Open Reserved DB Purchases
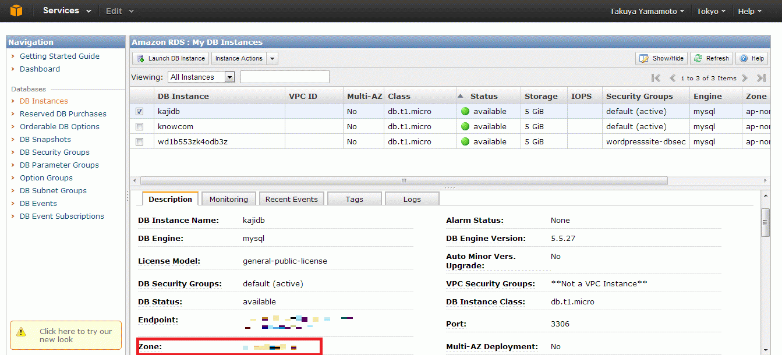Screen dimensions: 782x355 point(63,113)
